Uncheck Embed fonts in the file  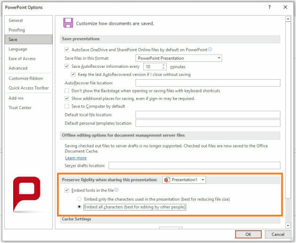pyautogui.click(x=67, y=190)
